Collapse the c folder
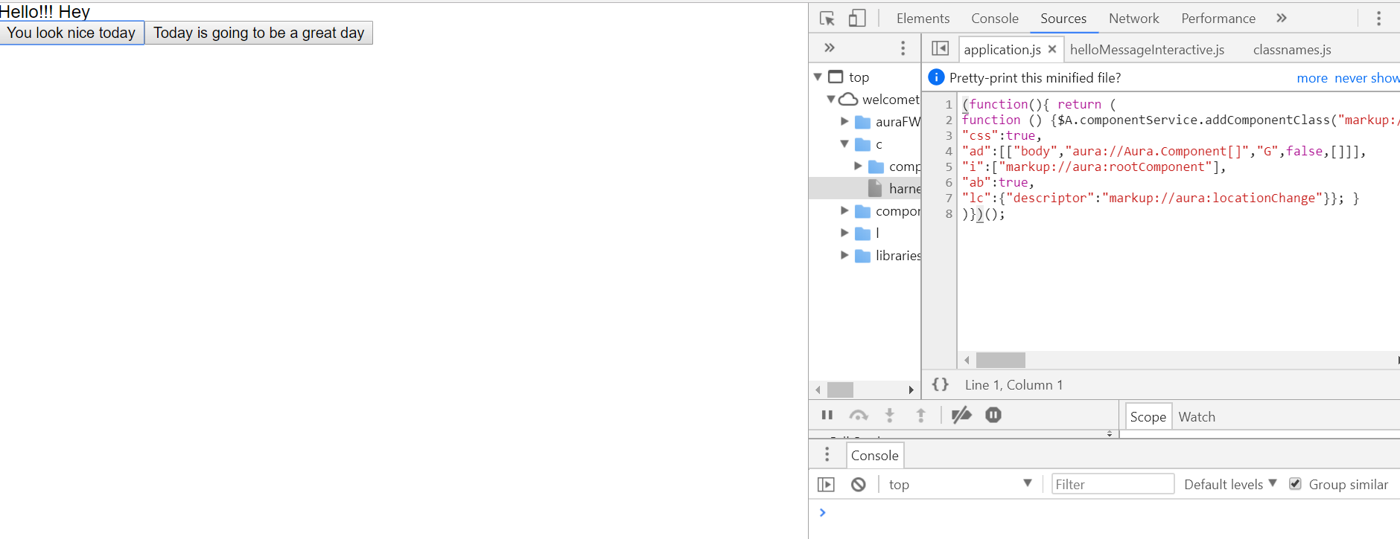Screen dimensions: 1400x539 click(x=844, y=143)
